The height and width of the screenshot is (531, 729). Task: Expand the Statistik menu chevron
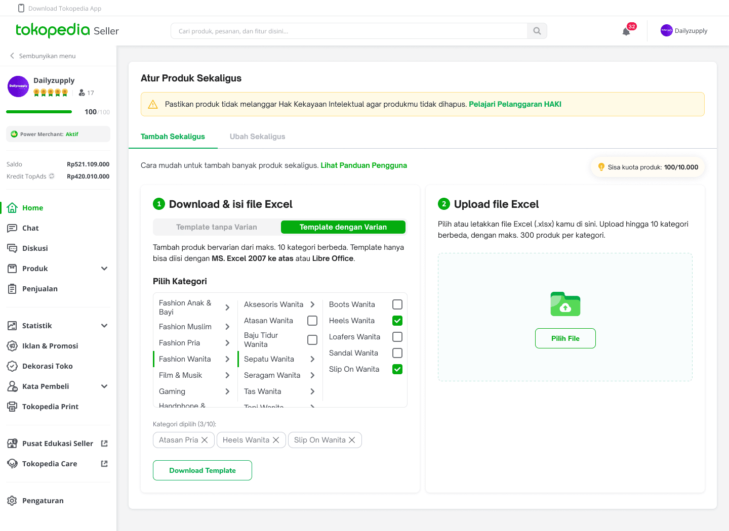point(104,326)
